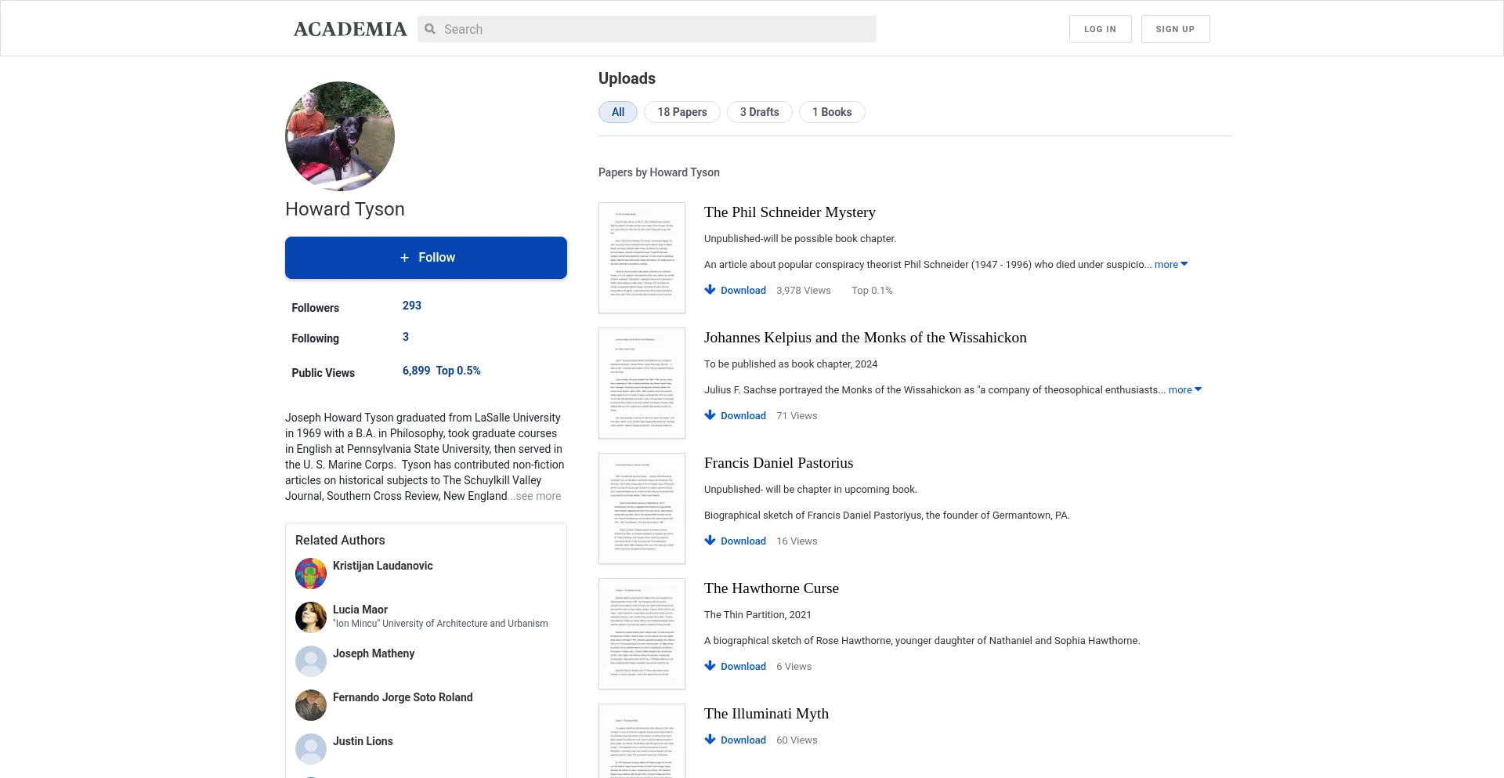Open Francis Daniel Pastorius title
The height and width of the screenshot is (778, 1504).
tap(779, 463)
